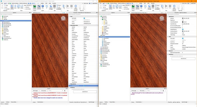Open MODEL ribbon tab in left window
The height and width of the screenshot is (107, 197).
(x=42, y=3)
